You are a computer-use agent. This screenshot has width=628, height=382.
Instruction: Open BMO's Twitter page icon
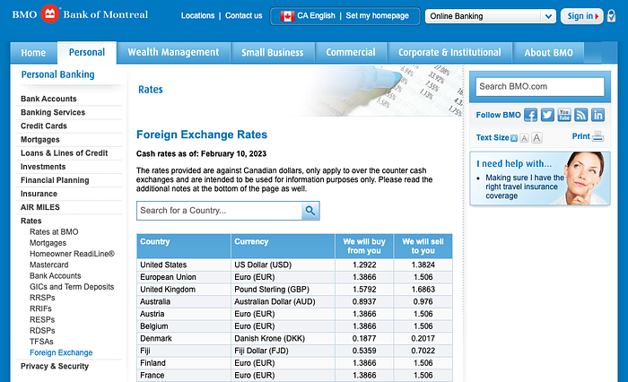point(547,115)
